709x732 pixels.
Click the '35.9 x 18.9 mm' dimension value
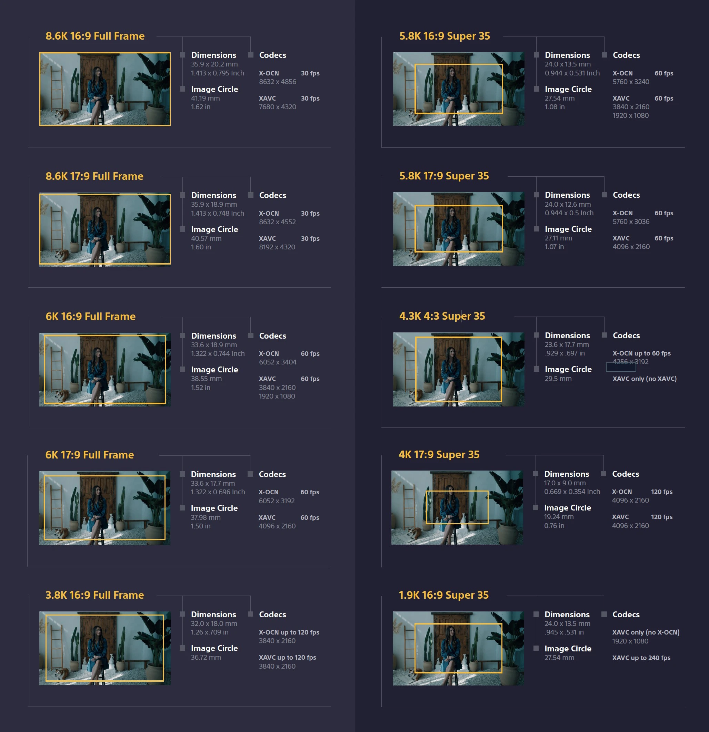[214, 204]
